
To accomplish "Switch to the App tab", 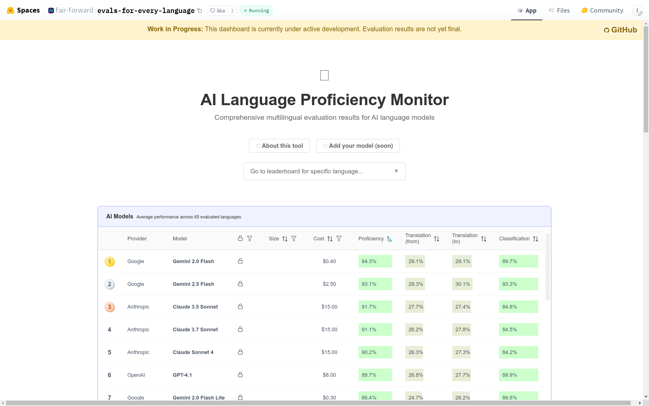I will (x=527, y=11).
